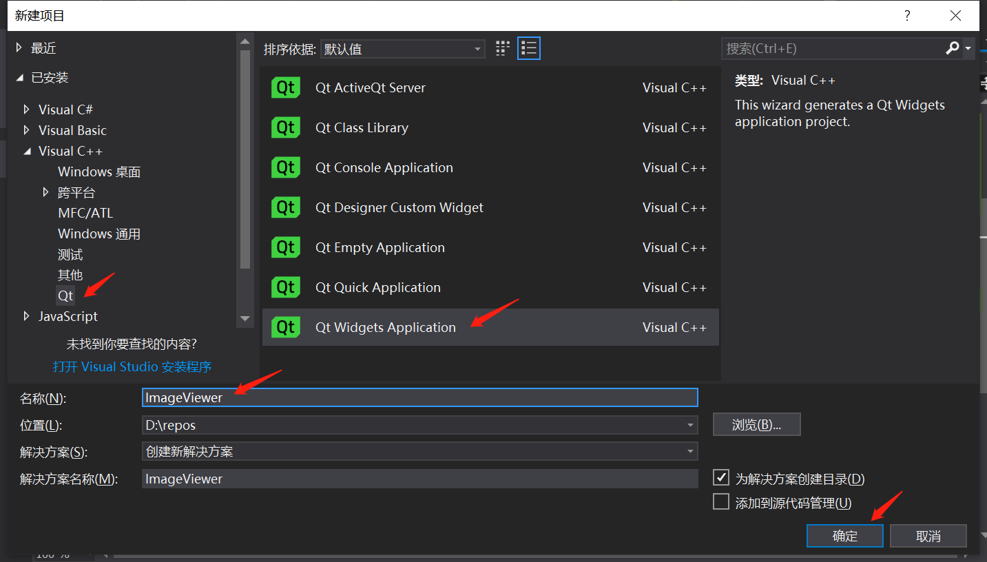This screenshot has height=562, width=987.
Task: Click 取消 (Cancel) button
Action: click(928, 536)
